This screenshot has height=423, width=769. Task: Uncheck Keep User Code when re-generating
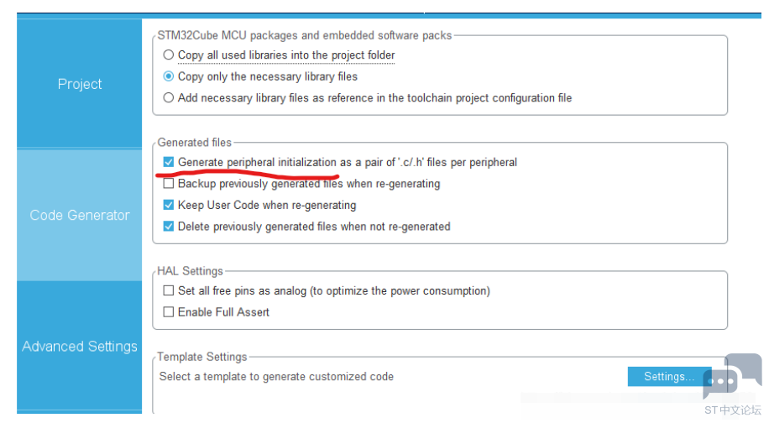point(169,206)
